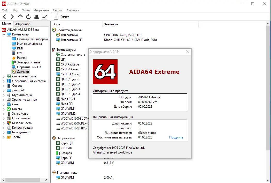This screenshot has height=183, width=271.
Task: Click the Дисплей monitor icon
Action: click(x=9, y=90)
